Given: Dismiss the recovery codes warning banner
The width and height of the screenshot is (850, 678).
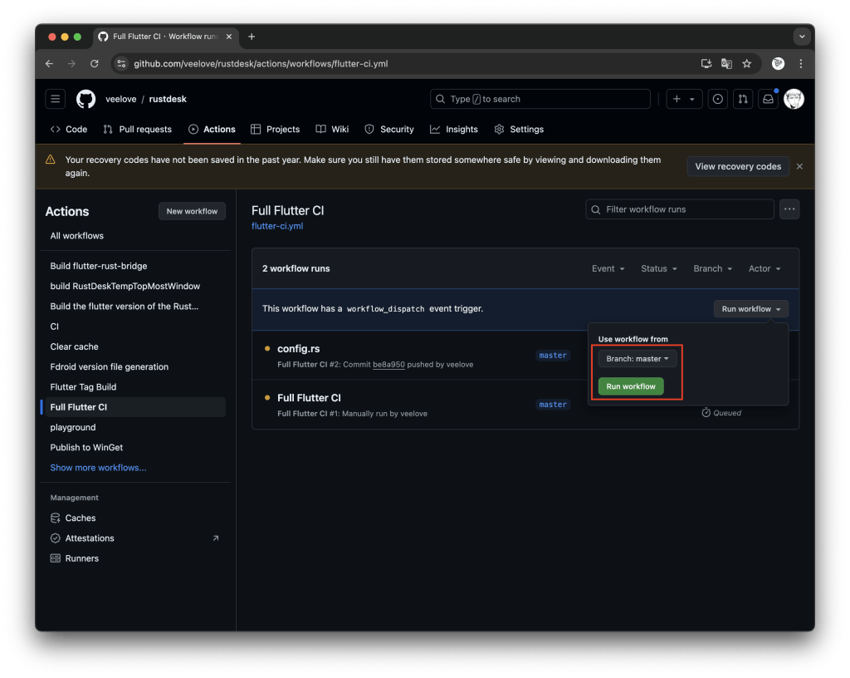Looking at the screenshot, I should click(x=799, y=166).
